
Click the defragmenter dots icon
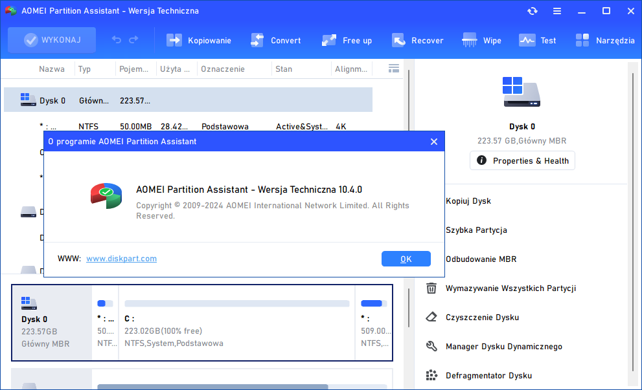click(x=431, y=375)
